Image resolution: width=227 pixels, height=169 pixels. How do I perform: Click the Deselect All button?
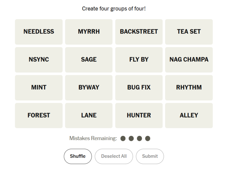point(114,156)
